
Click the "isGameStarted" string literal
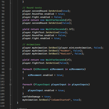coord(60,100)
